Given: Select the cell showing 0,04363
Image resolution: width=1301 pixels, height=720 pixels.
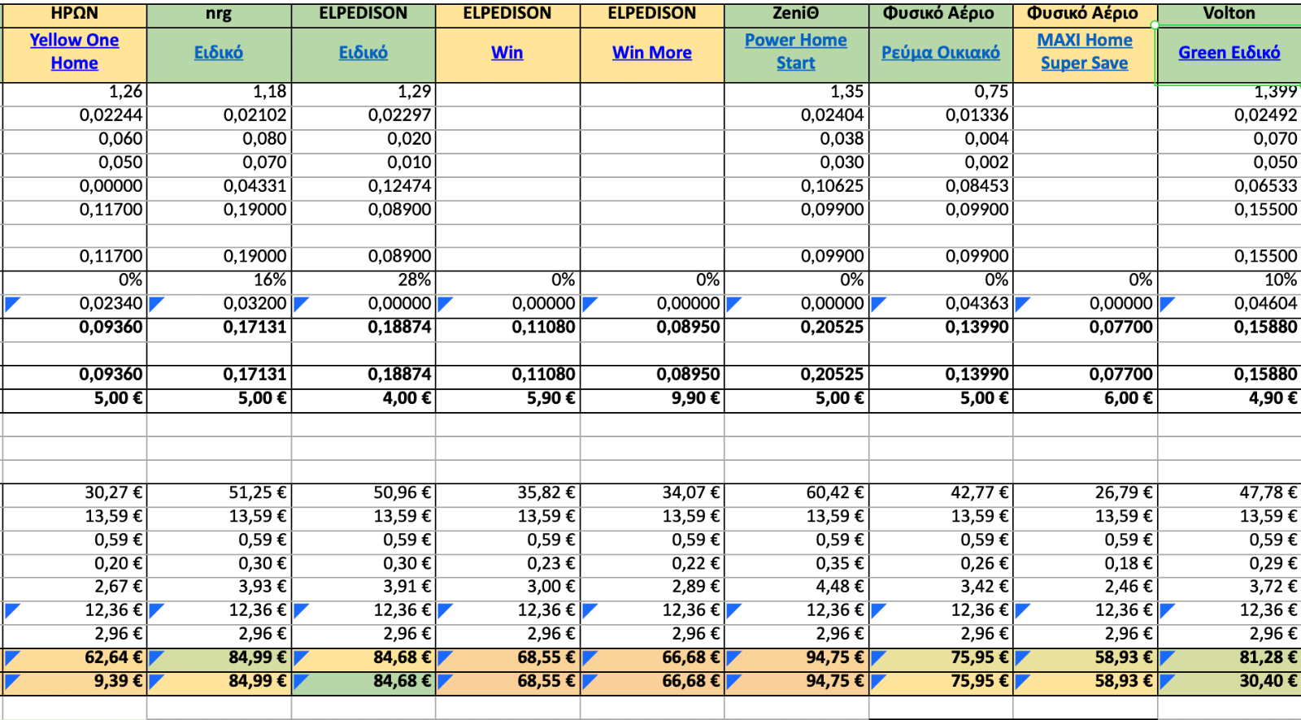Looking at the screenshot, I should pos(941,305).
